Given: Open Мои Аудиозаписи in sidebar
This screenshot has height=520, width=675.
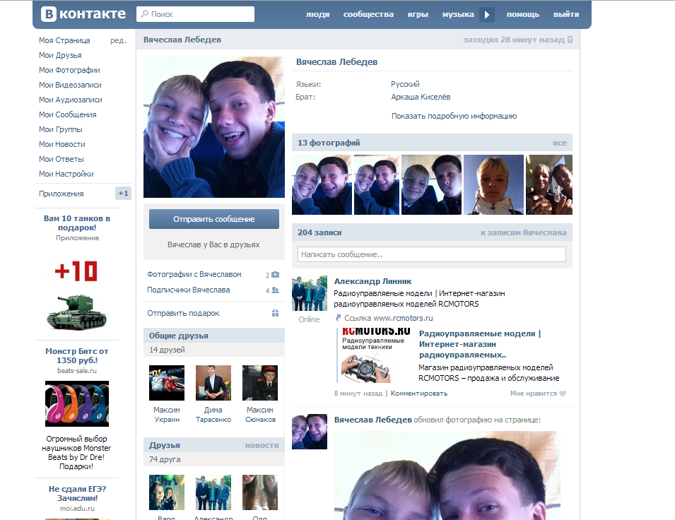Looking at the screenshot, I should coord(71,100).
